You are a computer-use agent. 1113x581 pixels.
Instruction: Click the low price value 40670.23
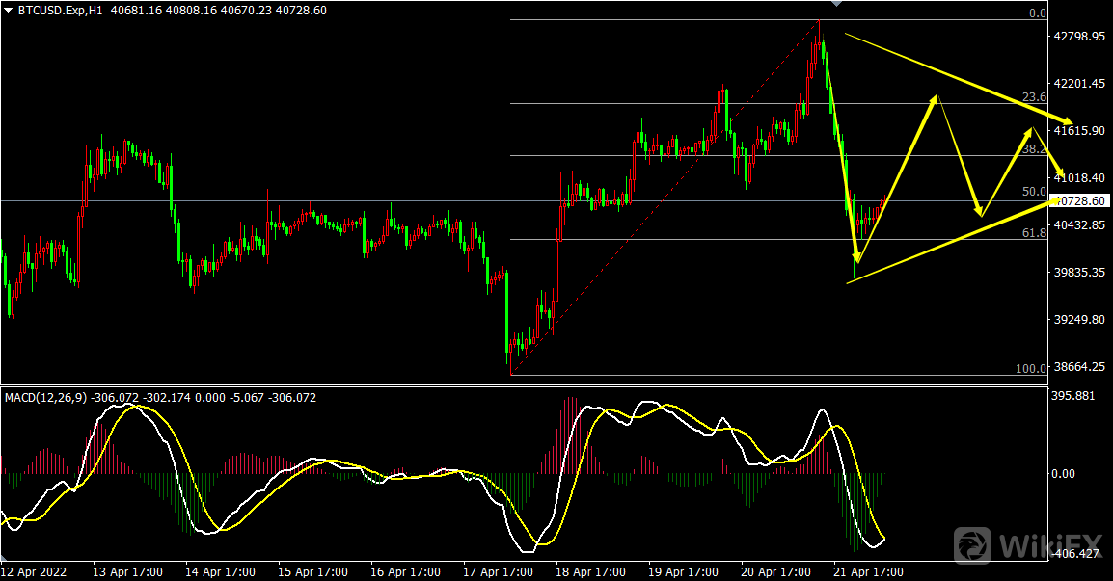(x=246, y=11)
